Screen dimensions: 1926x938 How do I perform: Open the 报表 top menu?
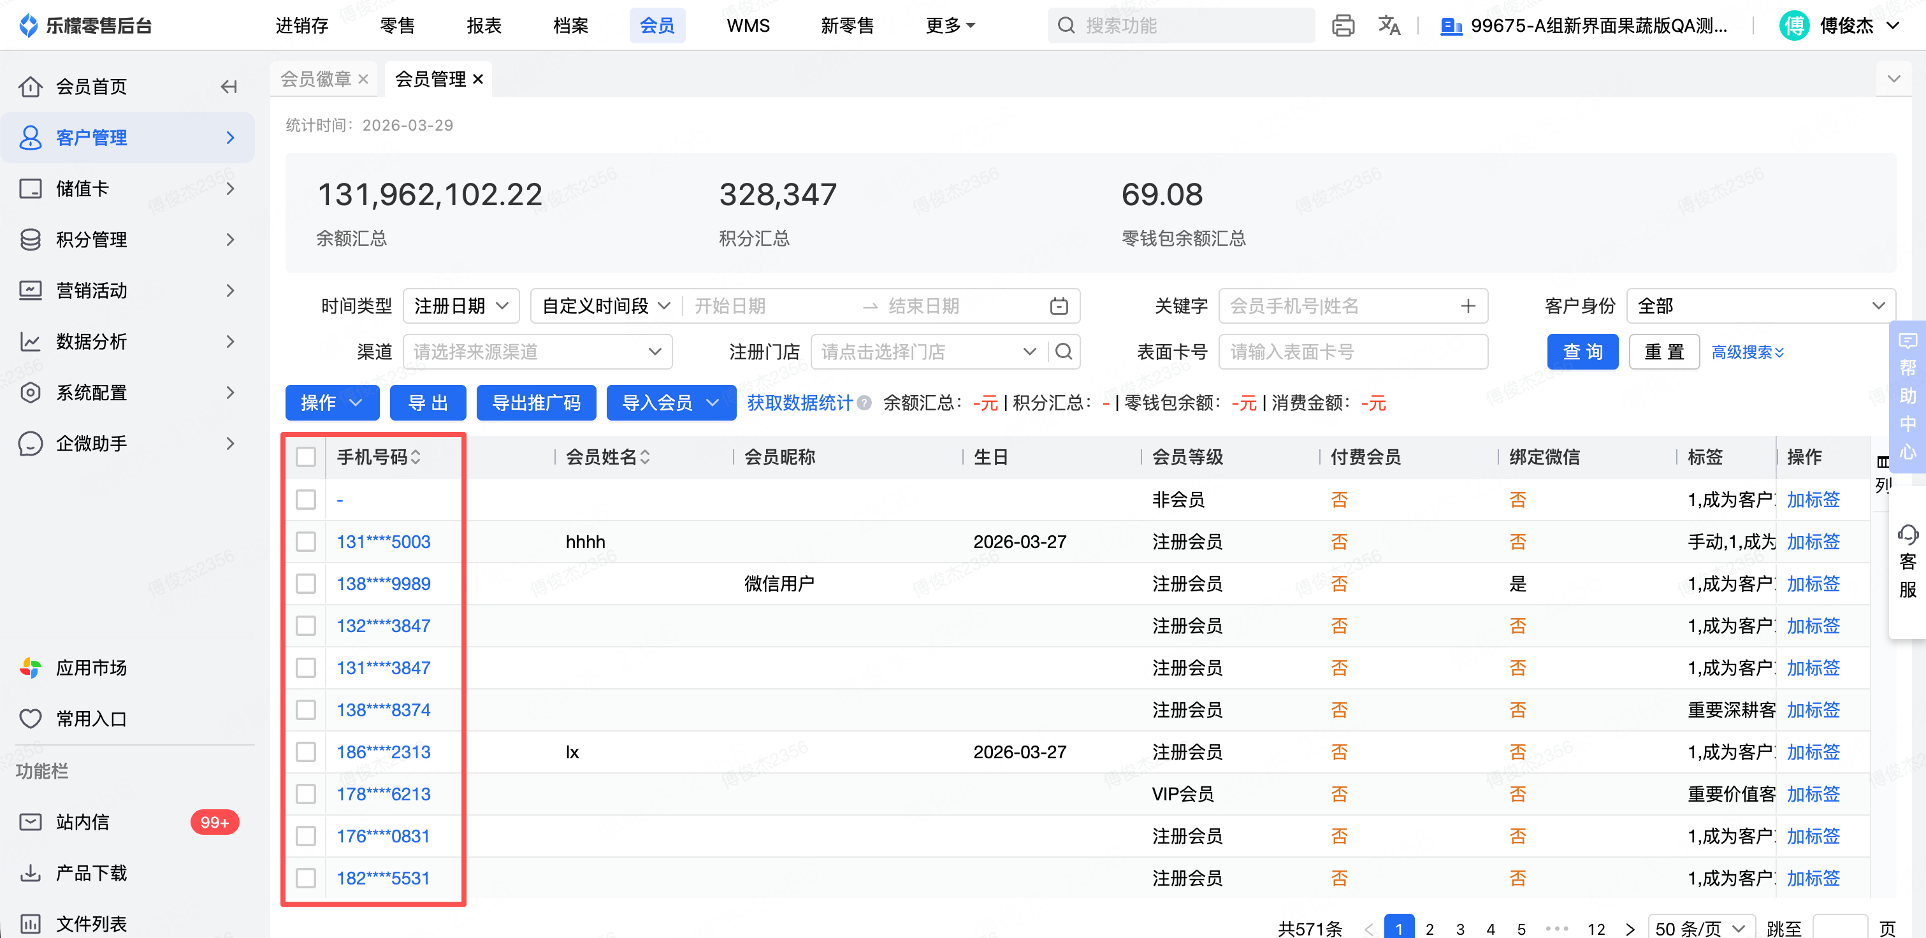pyautogui.click(x=484, y=26)
